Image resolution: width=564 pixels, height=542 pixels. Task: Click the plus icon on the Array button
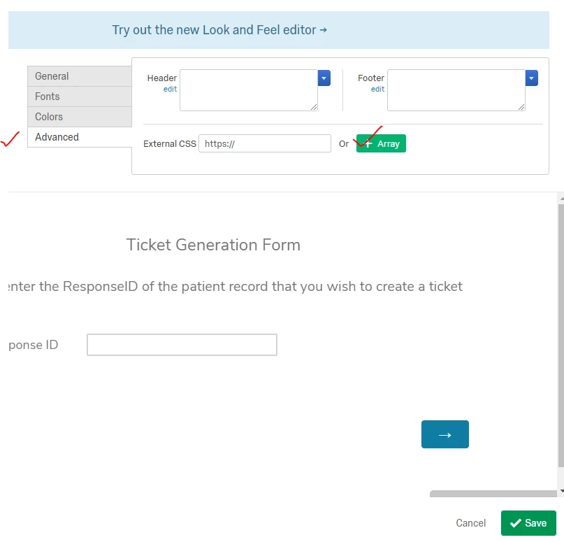click(x=367, y=143)
